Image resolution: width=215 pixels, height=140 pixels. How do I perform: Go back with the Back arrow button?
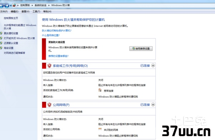point(1,6)
